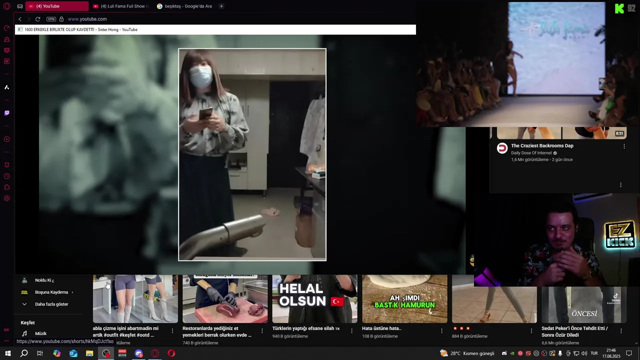Open the Aria AI sidebar icon
This screenshot has width=640, height=360.
coord(7,87)
